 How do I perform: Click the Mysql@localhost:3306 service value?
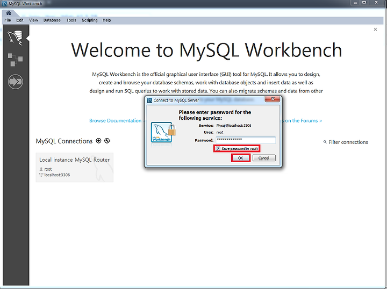click(x=234, y=125)
